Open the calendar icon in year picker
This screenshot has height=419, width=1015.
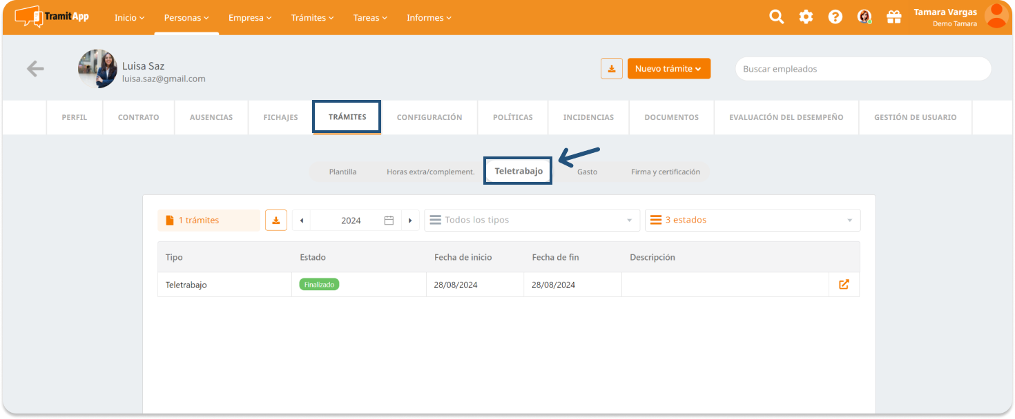[x=389, y=221]
